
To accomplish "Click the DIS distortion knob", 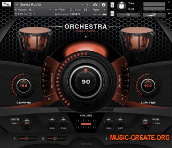I will [x=52, y=122].
